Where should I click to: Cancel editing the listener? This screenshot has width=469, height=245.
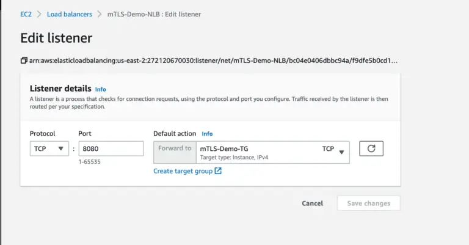312,203
